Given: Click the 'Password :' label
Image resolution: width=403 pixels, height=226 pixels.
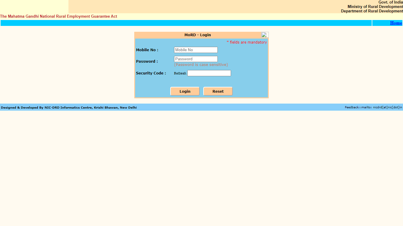Looking at the screenshot, I should 147,62.
